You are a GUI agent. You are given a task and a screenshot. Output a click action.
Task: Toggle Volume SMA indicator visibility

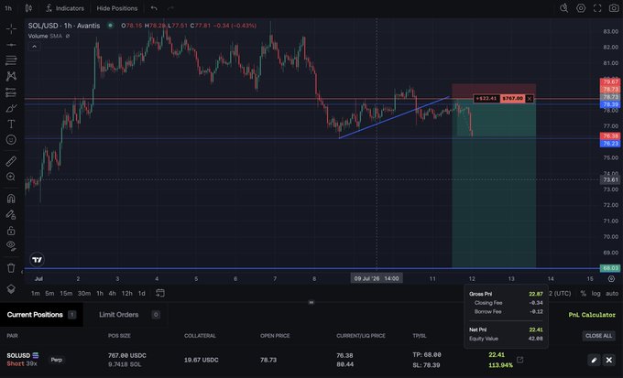point(68,36)
